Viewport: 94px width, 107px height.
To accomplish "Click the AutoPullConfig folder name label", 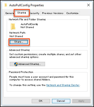I will (x=29, y=24).
